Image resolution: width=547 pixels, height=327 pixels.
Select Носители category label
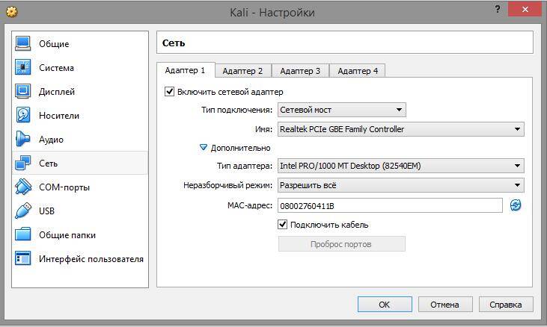59,116
